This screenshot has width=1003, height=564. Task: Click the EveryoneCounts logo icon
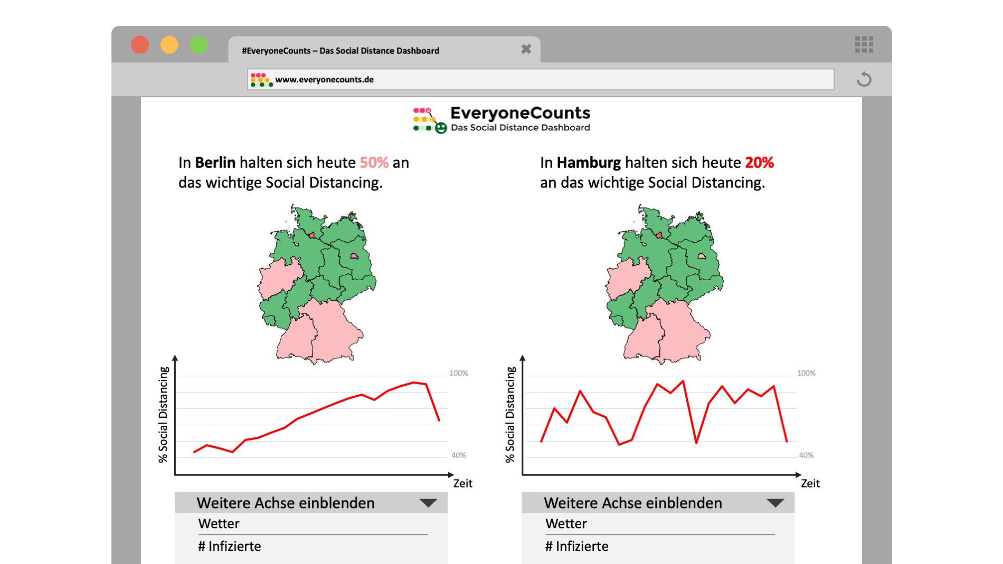pyautogui.click(x=429, y=120)
